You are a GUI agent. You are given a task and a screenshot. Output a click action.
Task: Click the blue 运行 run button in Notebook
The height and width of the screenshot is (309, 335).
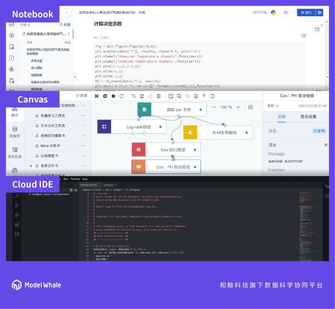pos(306,13)
